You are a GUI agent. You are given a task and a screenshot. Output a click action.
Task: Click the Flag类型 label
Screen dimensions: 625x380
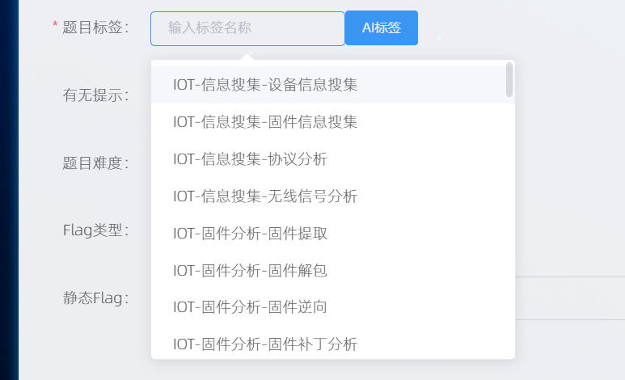pos(95,230)
